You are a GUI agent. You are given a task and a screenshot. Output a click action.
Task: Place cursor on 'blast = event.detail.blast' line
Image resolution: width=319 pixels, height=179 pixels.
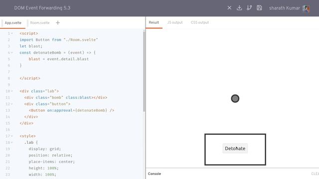(x=59, y=59)
